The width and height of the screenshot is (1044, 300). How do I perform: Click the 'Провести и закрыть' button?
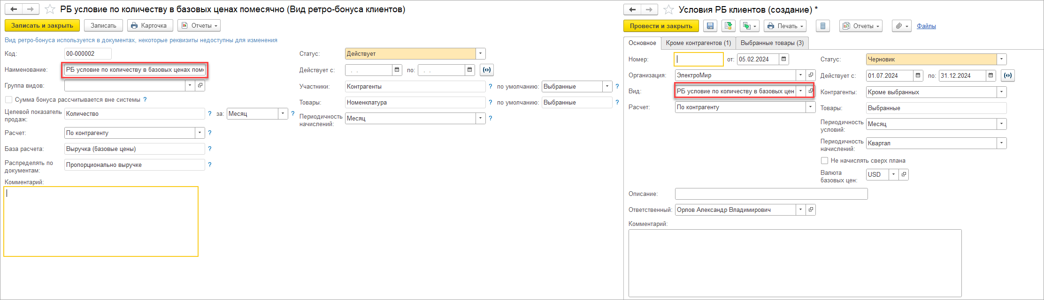pos(660,26)
